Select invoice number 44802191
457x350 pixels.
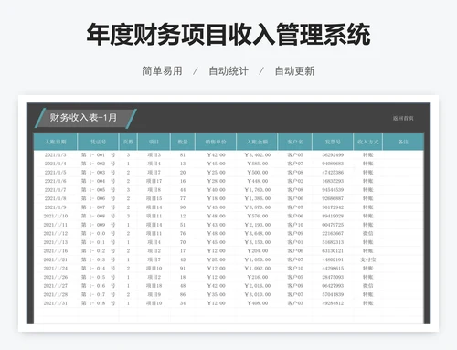(x=333, y=260)
